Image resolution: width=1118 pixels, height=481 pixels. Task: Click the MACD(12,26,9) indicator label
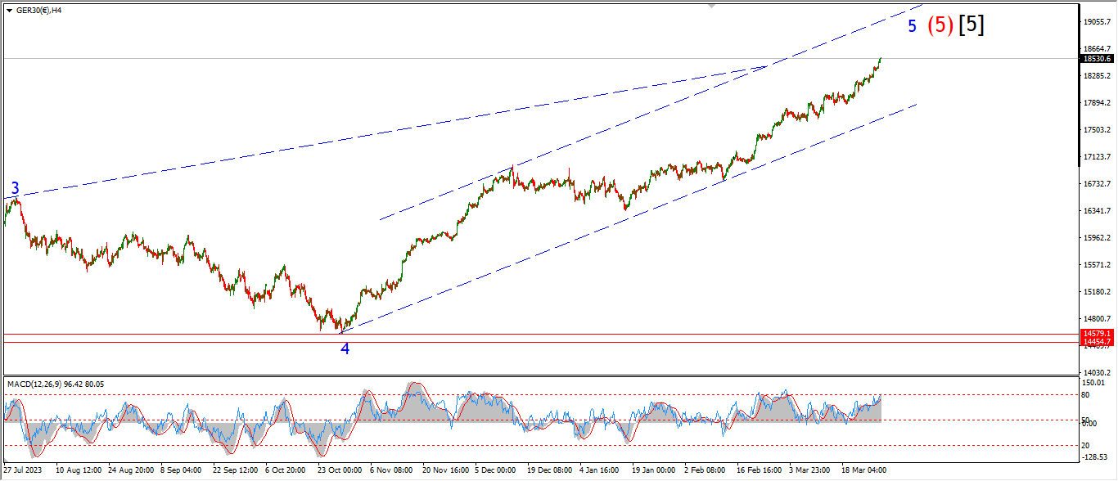pos(56,384)
